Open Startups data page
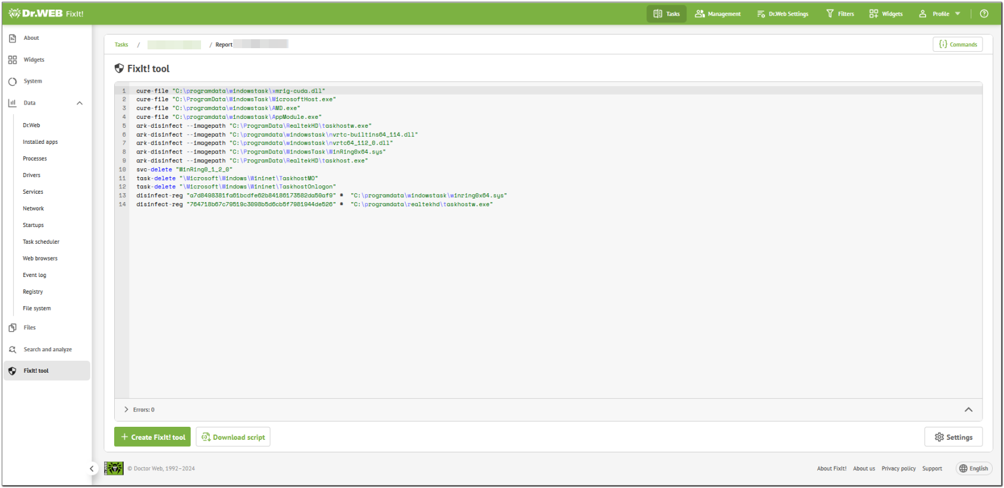Image resolution: width=1004 pixels, height=488 pixels. (33, 225)
